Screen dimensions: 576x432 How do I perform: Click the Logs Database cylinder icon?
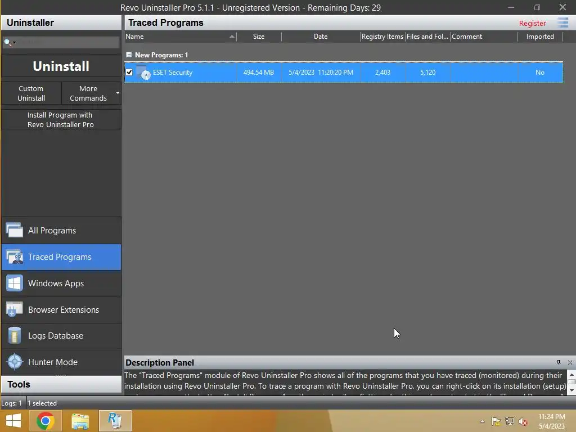14,336
